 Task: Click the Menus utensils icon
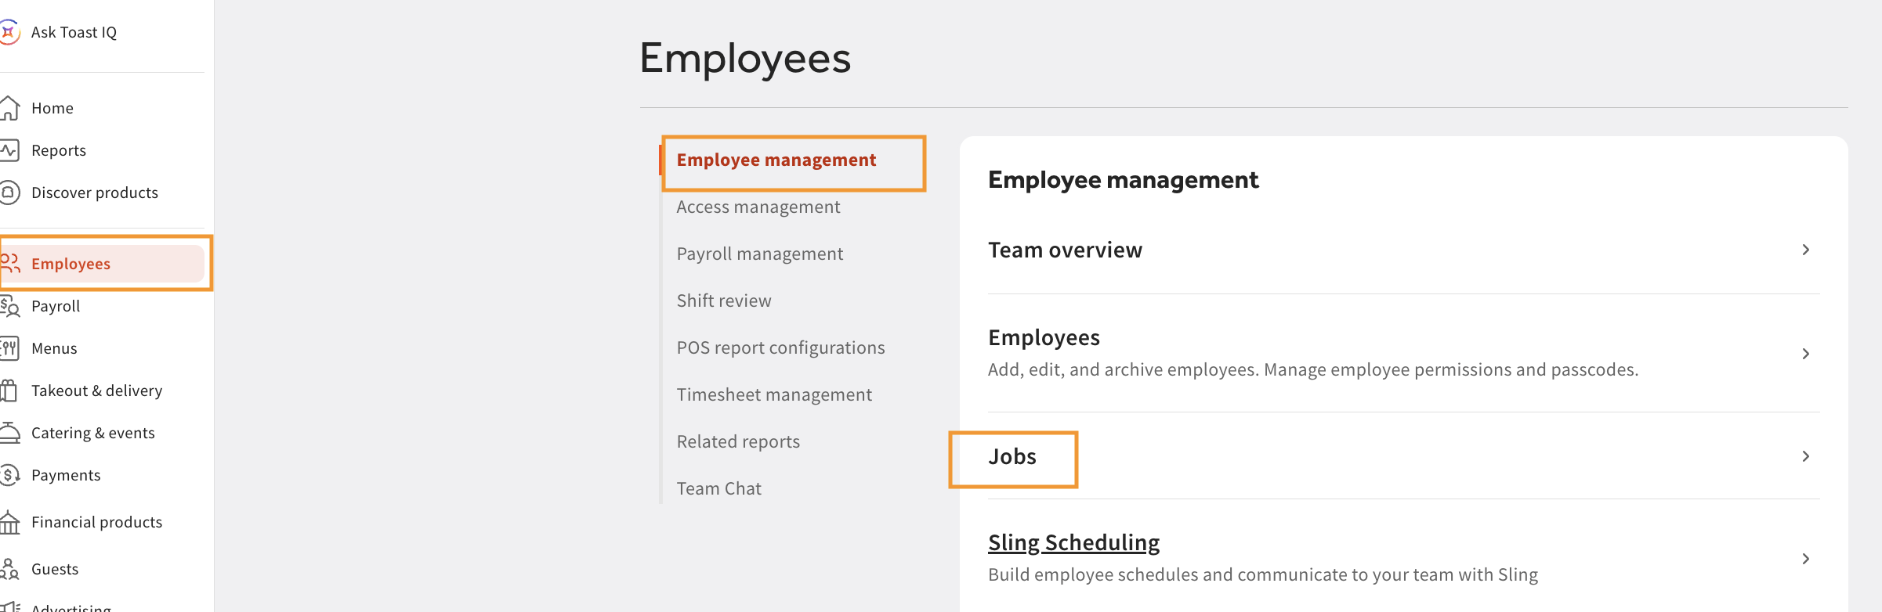coord(9,348)
